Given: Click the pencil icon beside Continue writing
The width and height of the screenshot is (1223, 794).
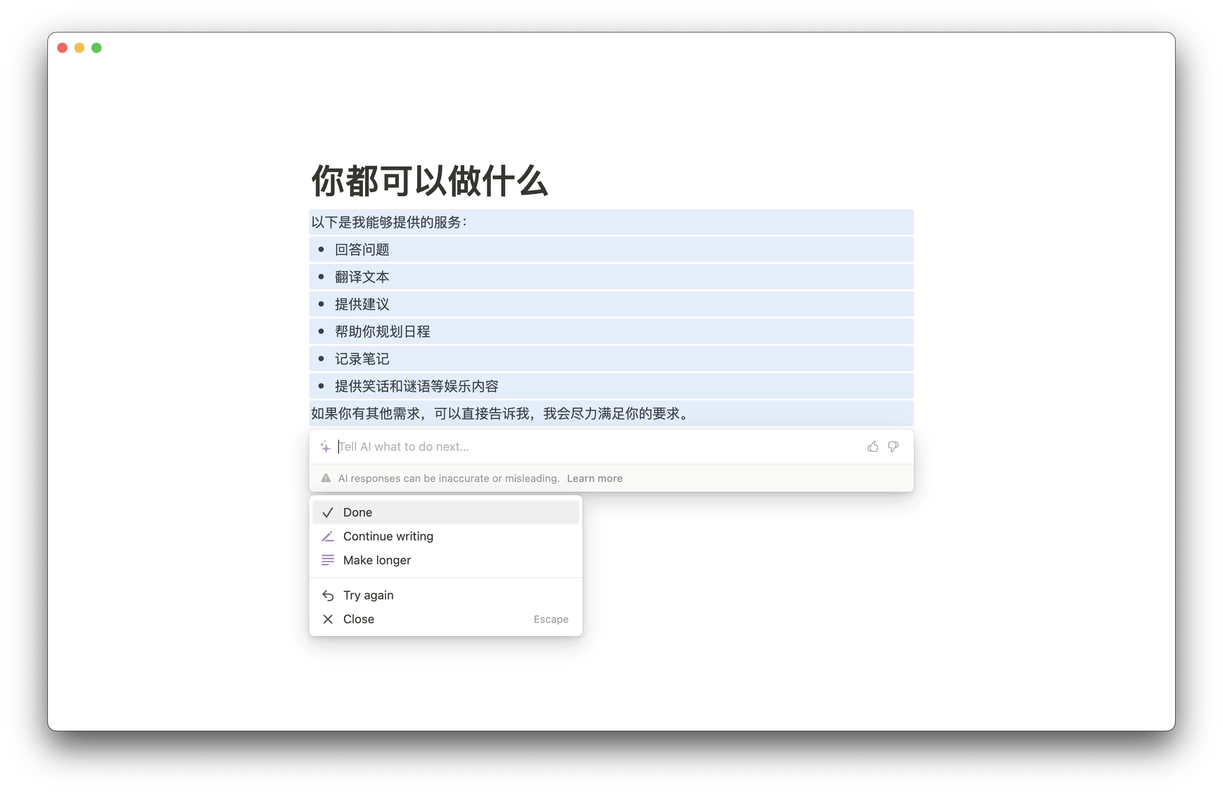Looking at the screenshot, I should 328,536.
